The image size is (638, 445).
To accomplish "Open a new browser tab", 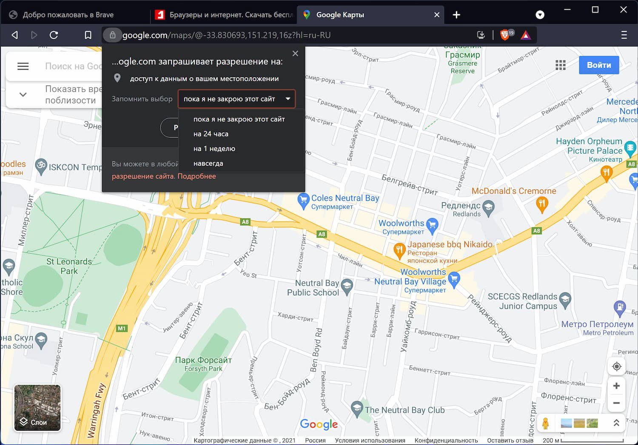I will (456, 15).
